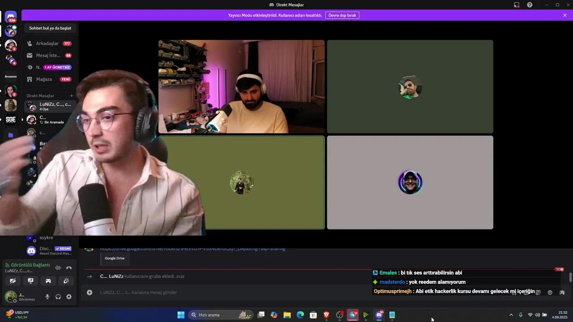
Task: Open User Settings with the gear icon
Action: tap(68, 297)
